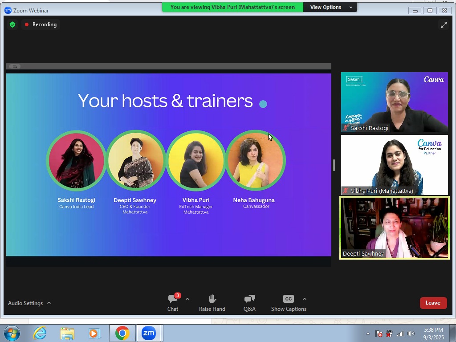Expand the Audio Settings chevron
Screen dimensions: 456x342
pyautogui.click(x=49, y=303)
